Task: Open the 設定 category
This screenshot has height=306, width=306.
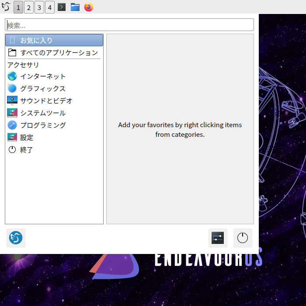Action: point(54,137)
